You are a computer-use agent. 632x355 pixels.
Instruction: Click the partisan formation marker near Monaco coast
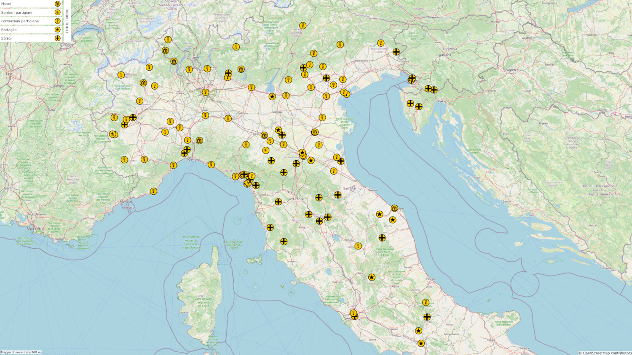(153, 191)
